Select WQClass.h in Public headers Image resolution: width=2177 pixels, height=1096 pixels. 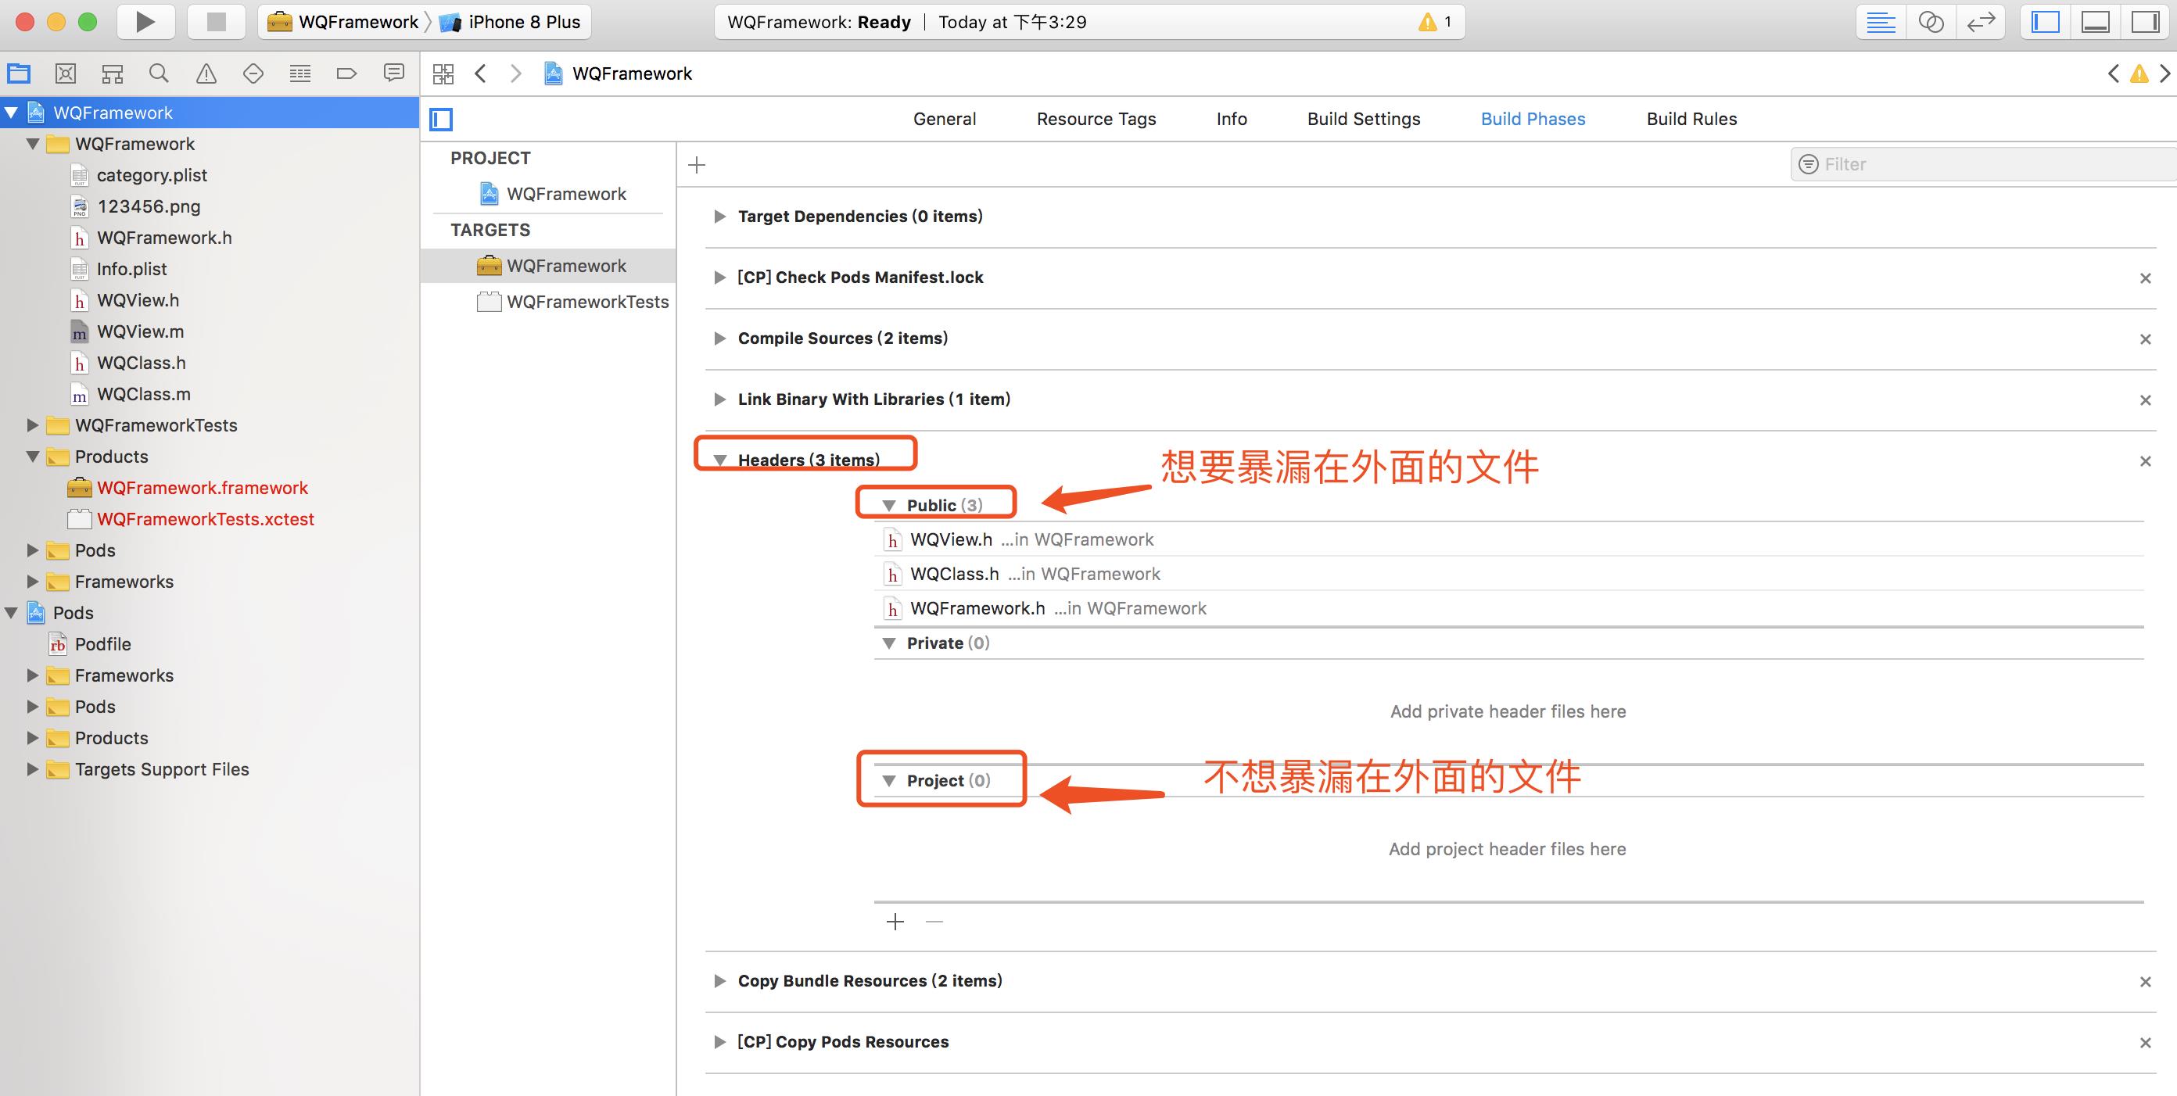tap(1508, 574)
